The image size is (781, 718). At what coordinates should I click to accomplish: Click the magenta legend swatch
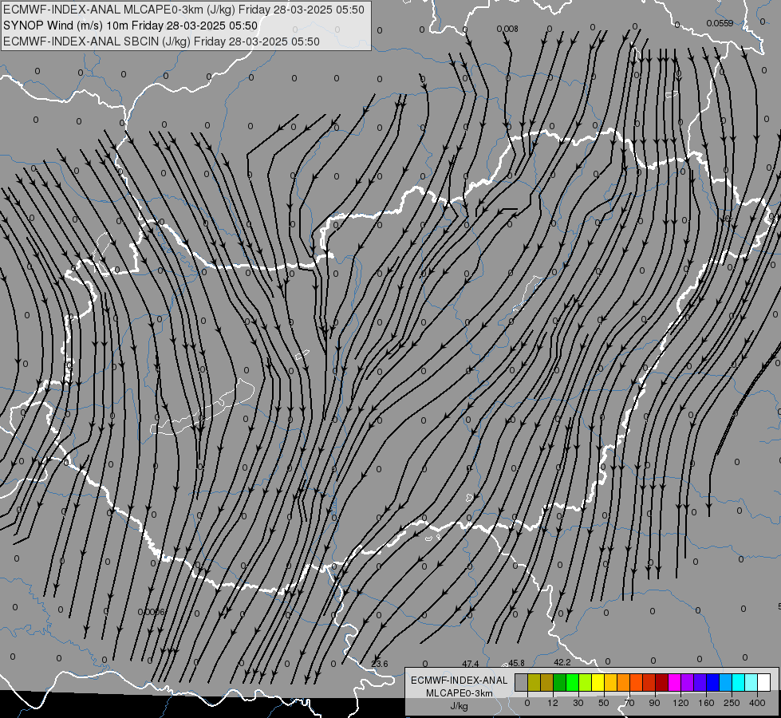(675, 682)
